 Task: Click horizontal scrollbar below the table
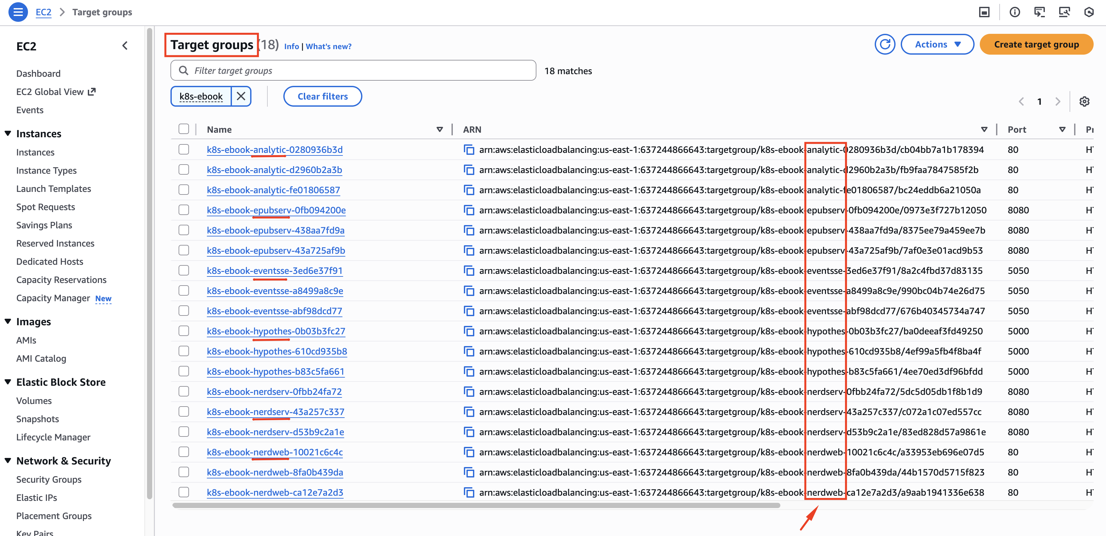click(476, 505)
